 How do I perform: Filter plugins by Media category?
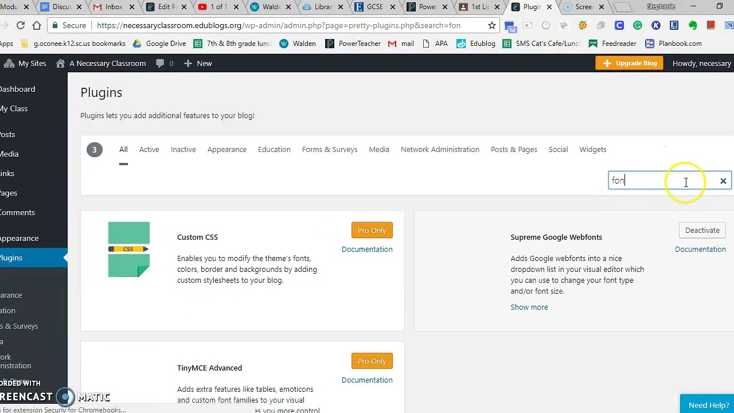379,150
